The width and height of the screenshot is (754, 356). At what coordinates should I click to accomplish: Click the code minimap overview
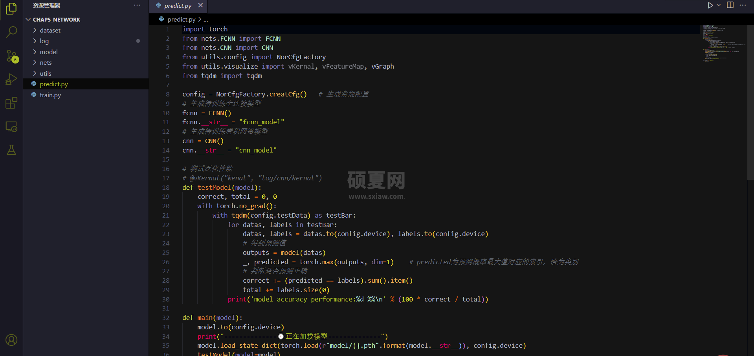pyautogui.click(x=722, y=43)
